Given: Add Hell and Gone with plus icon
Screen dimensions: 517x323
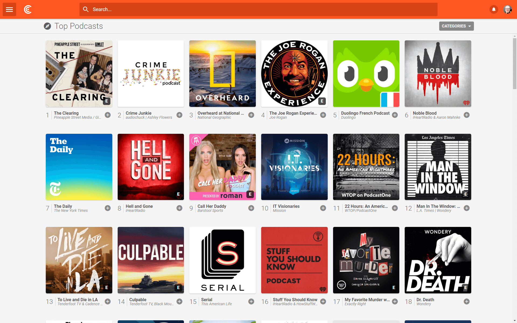Looking at the screenshot, I should 179,208.
